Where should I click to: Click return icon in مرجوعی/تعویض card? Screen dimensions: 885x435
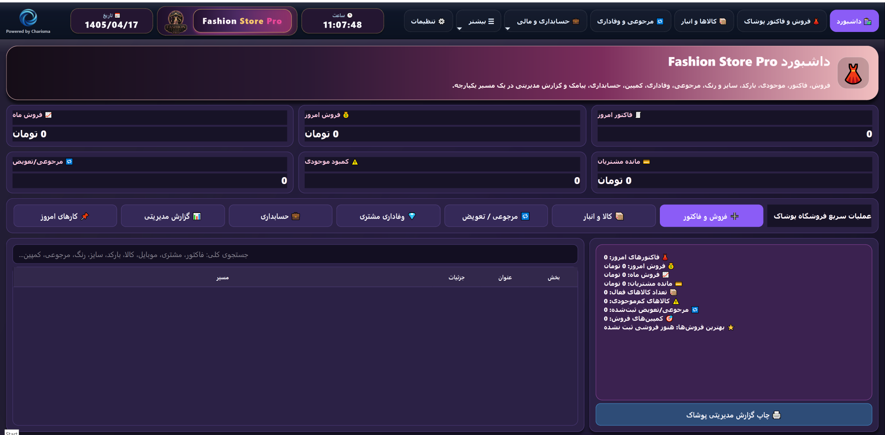click(69, 162)
